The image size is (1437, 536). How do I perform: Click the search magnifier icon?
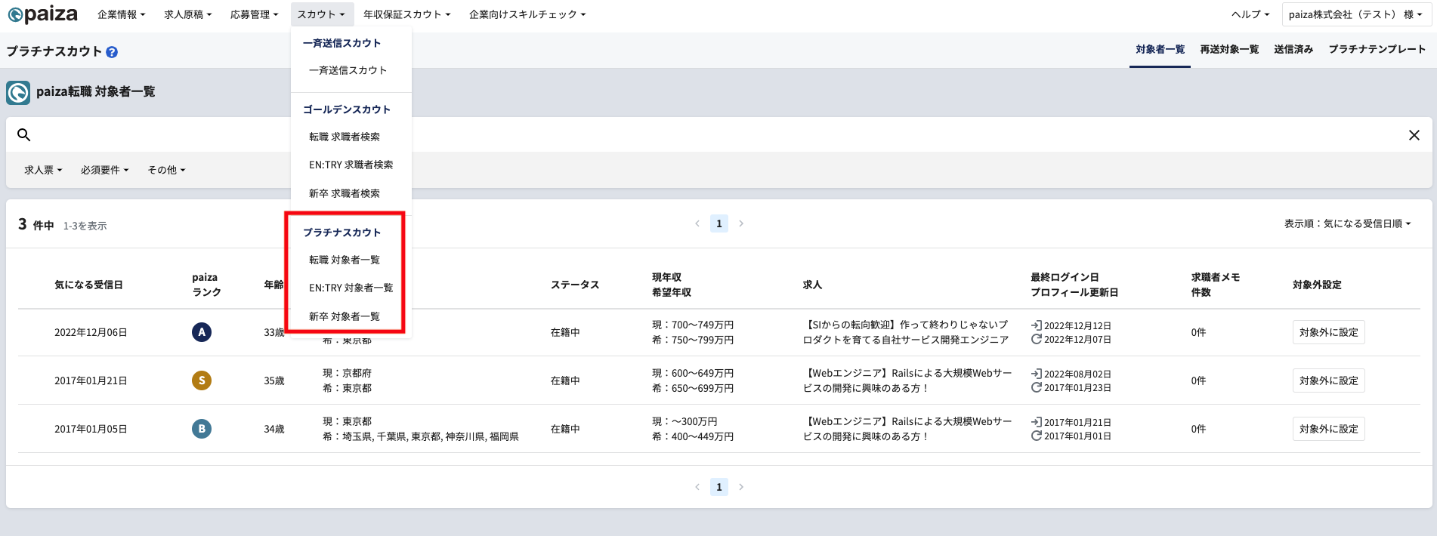24,134
